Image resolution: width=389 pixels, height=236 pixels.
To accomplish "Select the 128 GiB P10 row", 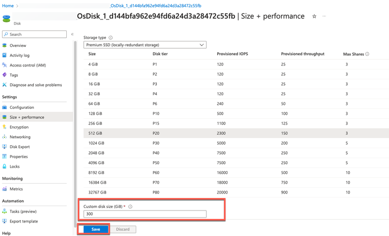I will pyautogui.click(x=236, y=114).
